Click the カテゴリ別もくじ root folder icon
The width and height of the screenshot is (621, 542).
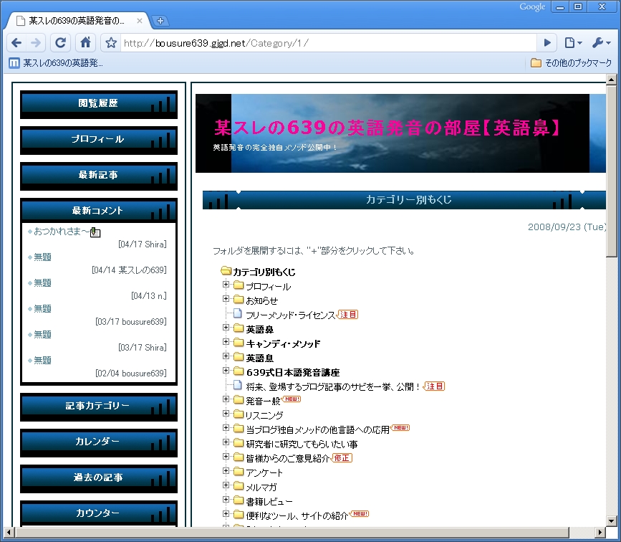(226, 271)
